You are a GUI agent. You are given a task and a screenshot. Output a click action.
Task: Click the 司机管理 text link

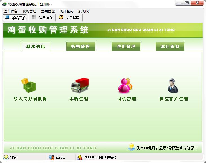[127, 99]
